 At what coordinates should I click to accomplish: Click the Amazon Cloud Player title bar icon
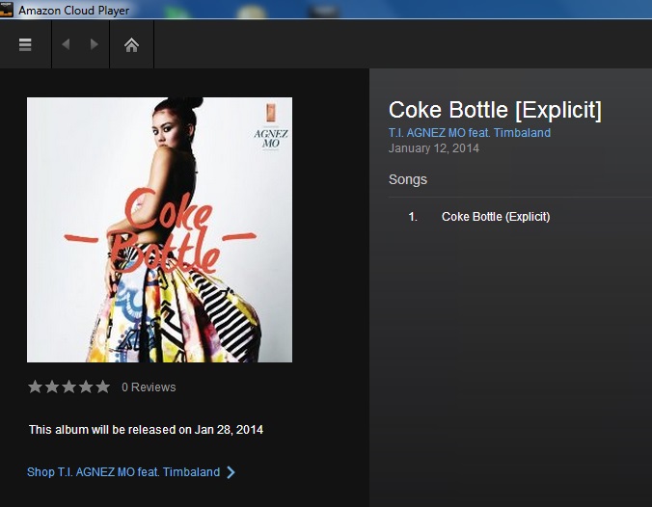[7, 10]
